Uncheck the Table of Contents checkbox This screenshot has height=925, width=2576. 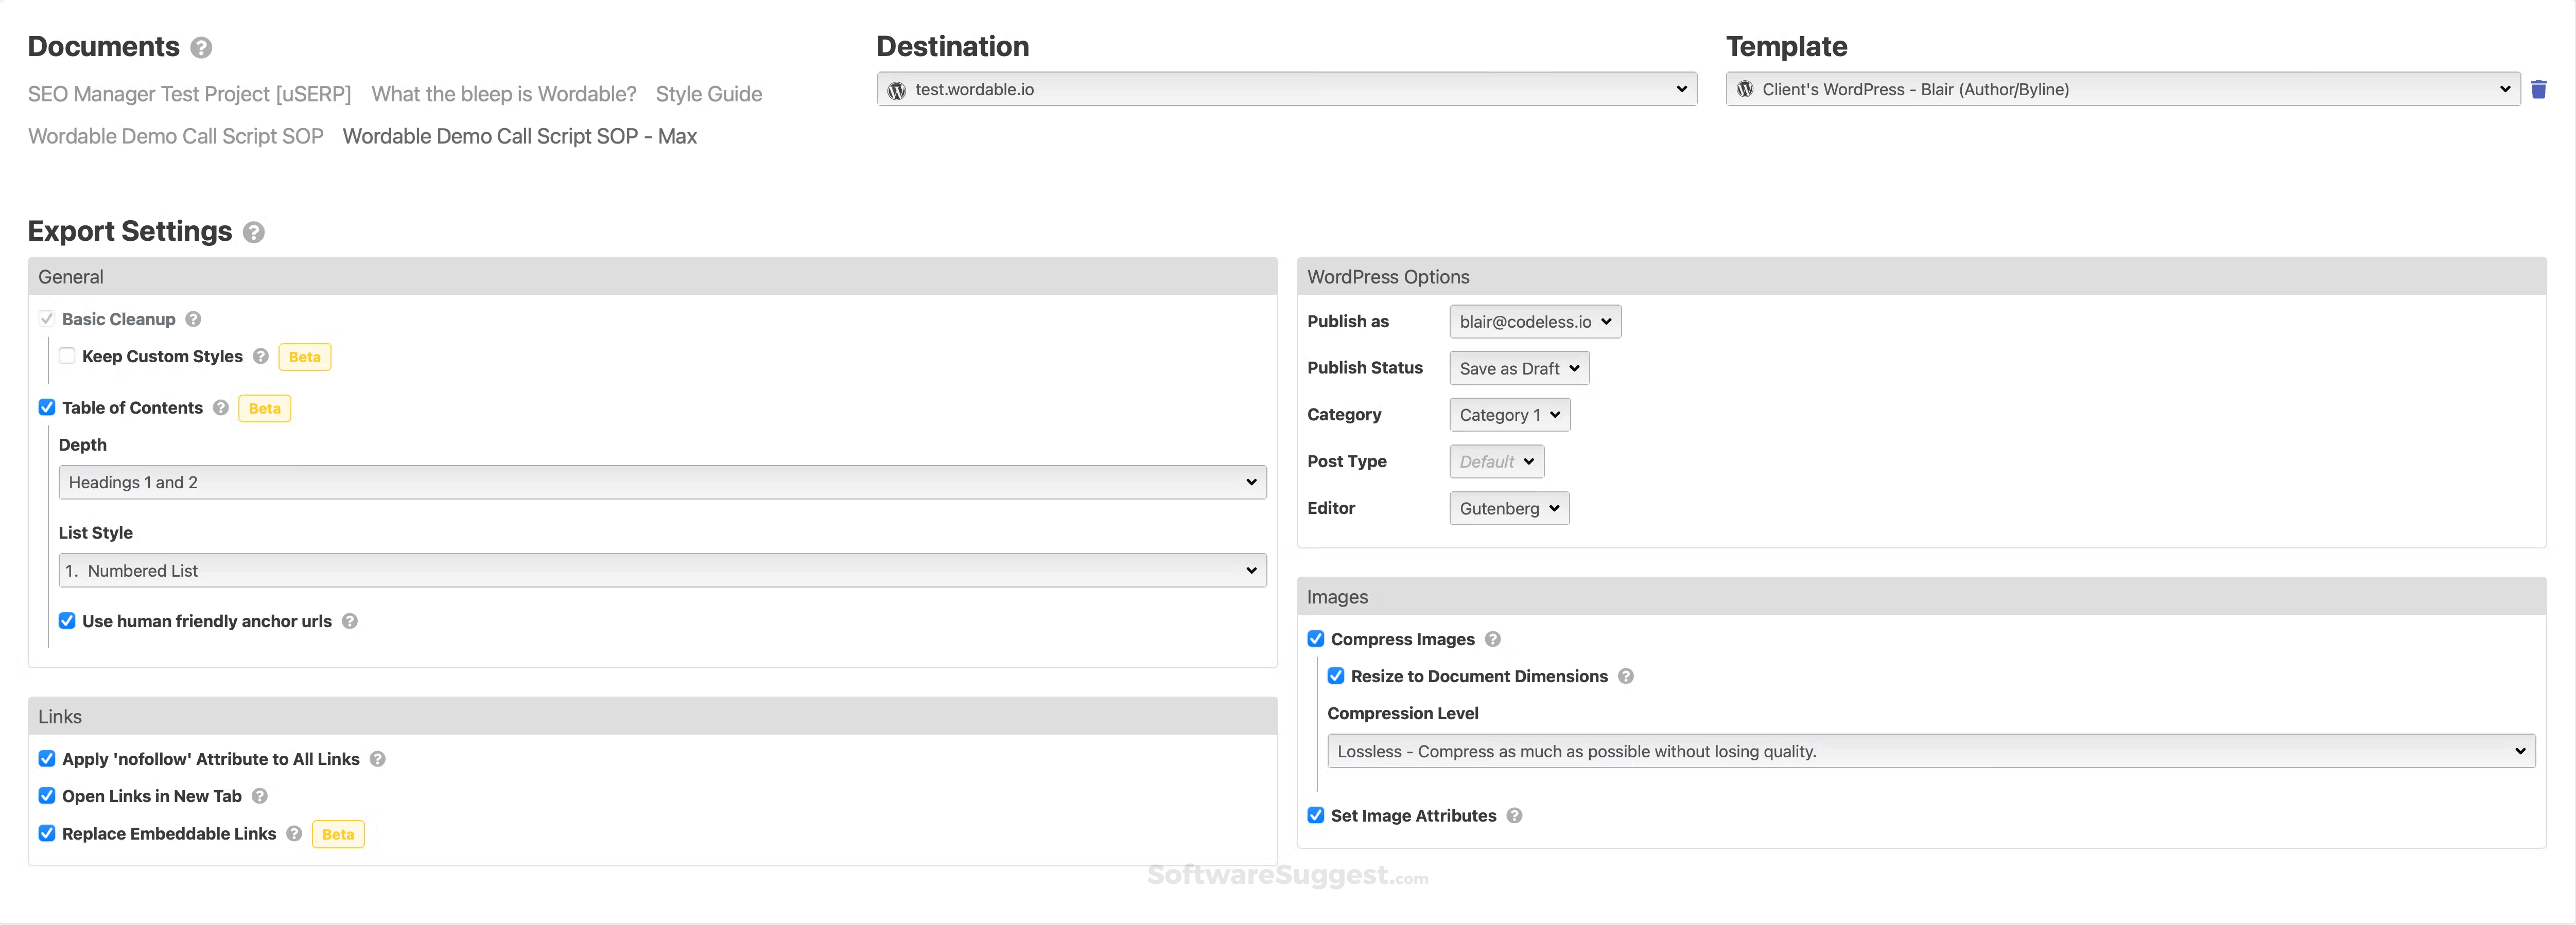click(47, 407)
